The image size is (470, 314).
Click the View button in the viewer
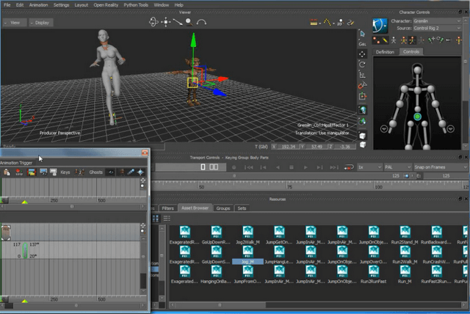pyautogui.click(x=14, y=22)
